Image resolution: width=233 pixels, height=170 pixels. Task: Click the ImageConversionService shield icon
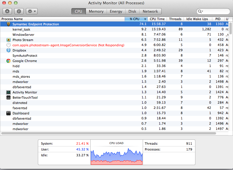pos(8,45)
